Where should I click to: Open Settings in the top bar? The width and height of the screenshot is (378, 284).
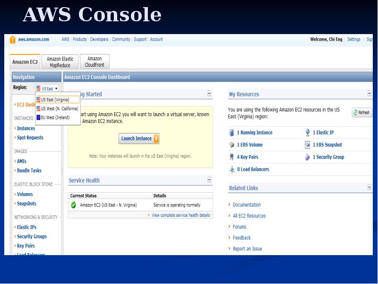tap(353, 39)
